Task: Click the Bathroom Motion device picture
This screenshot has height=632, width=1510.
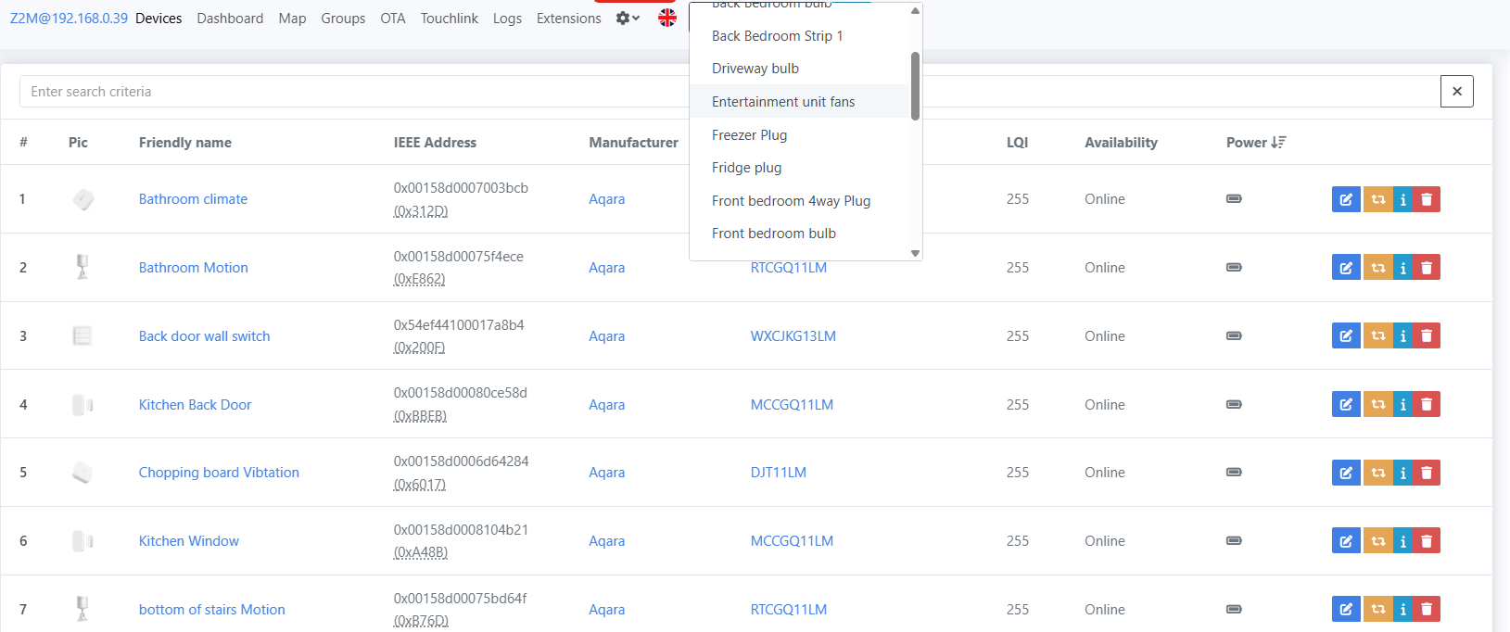Action: pyautogui.click(x=82, y=267)
